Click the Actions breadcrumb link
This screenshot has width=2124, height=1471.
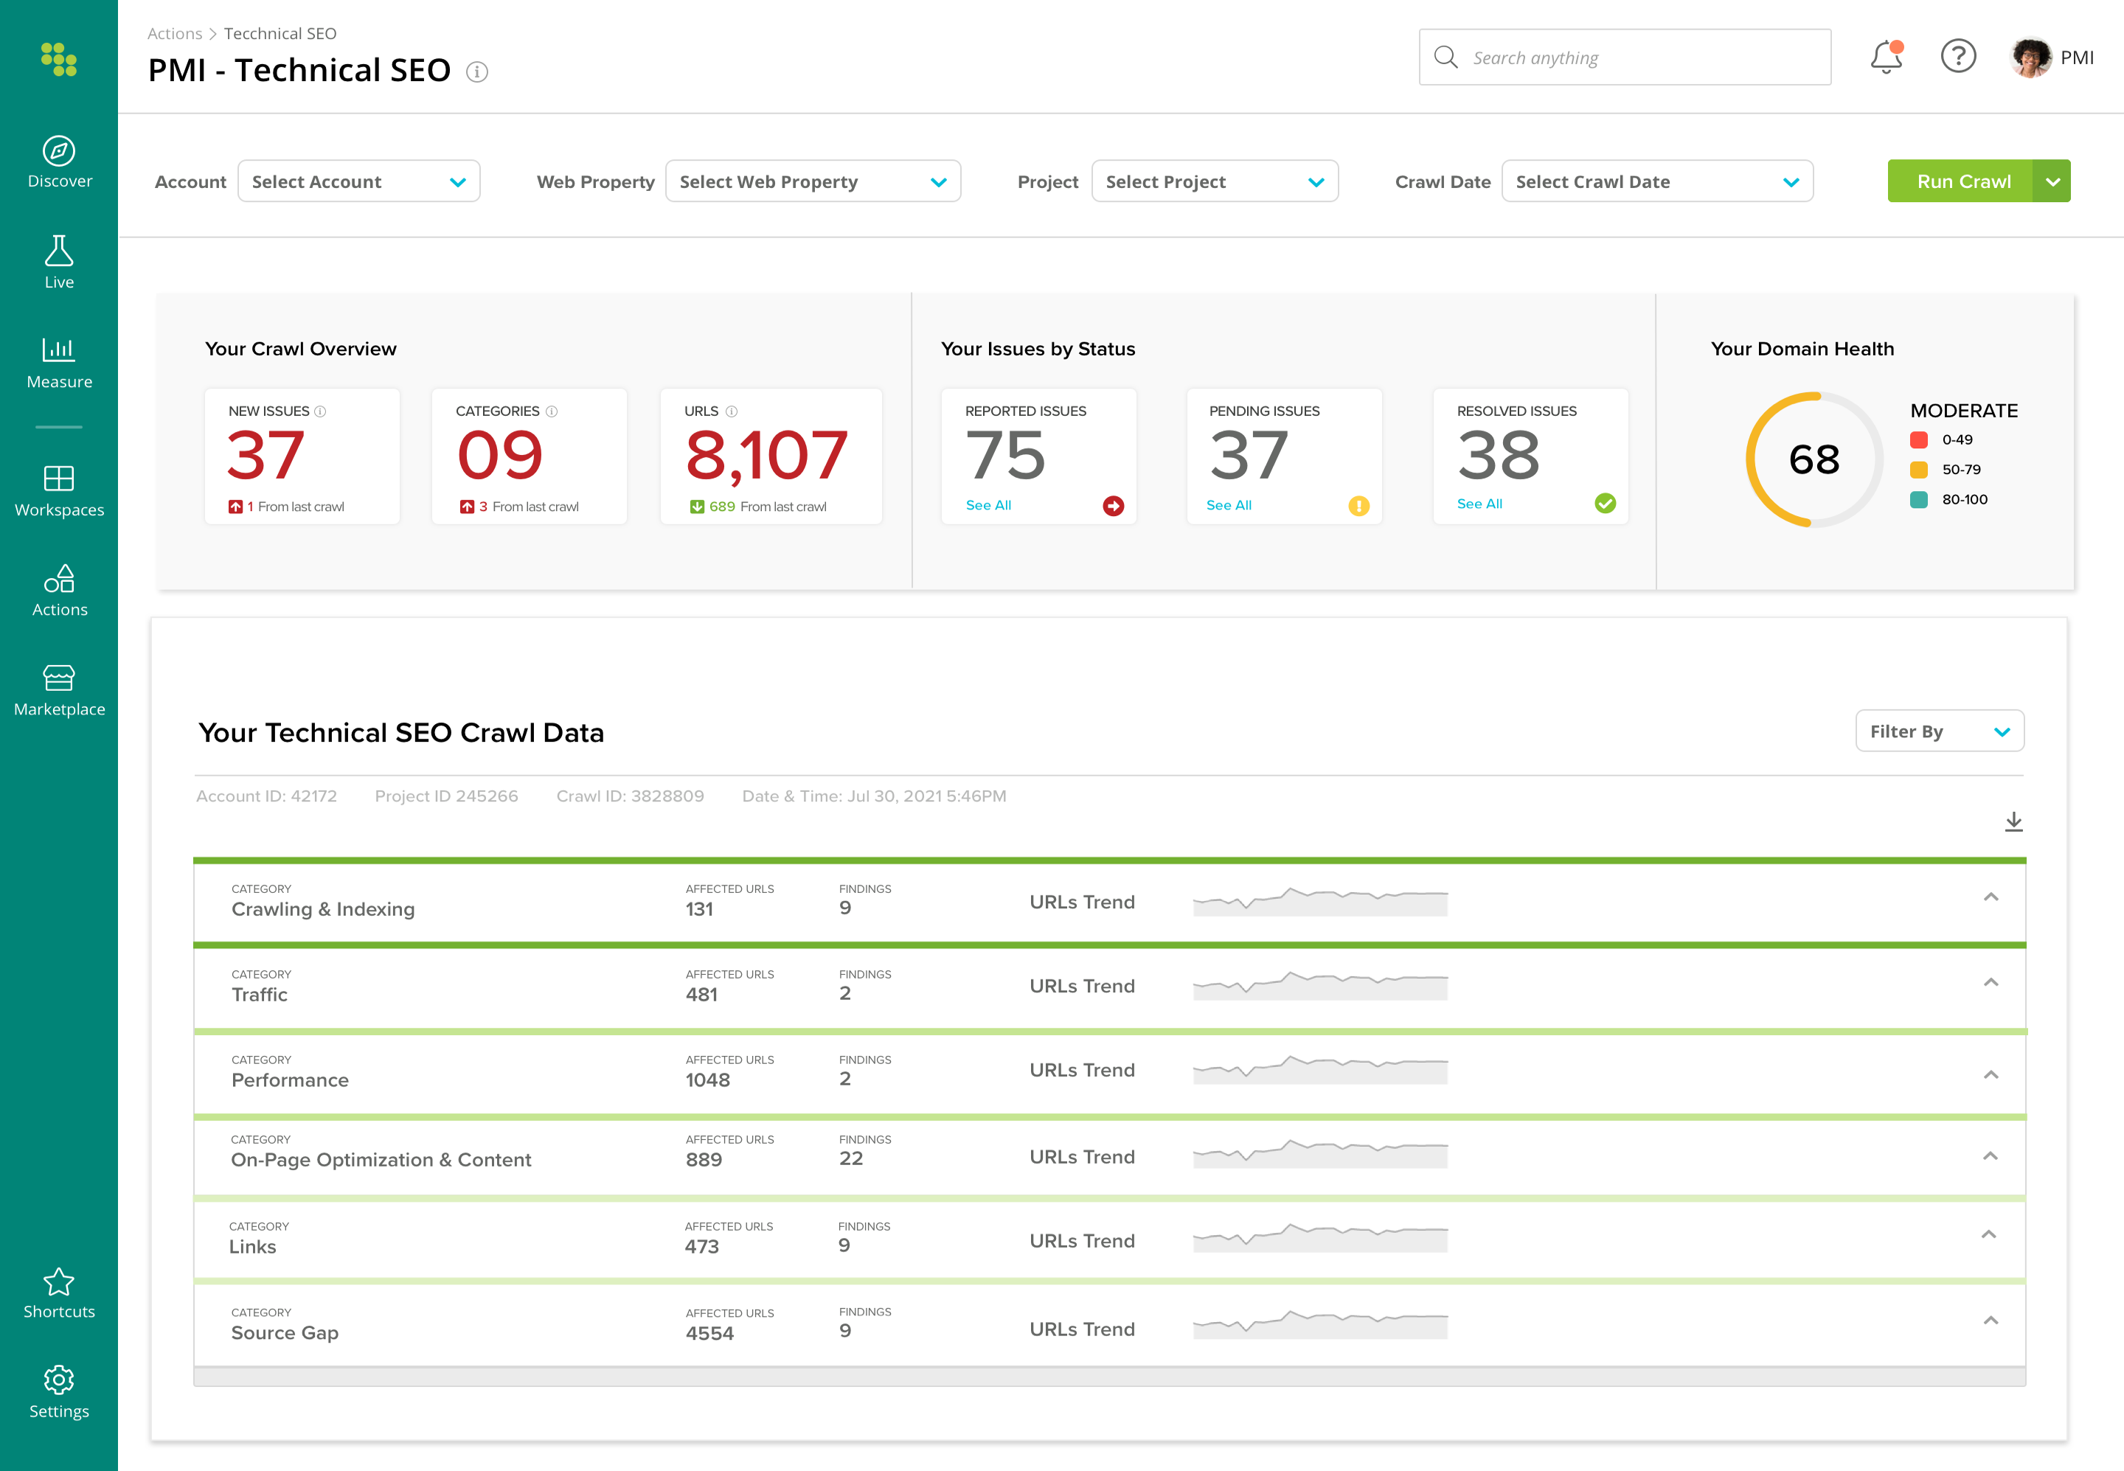174,34
